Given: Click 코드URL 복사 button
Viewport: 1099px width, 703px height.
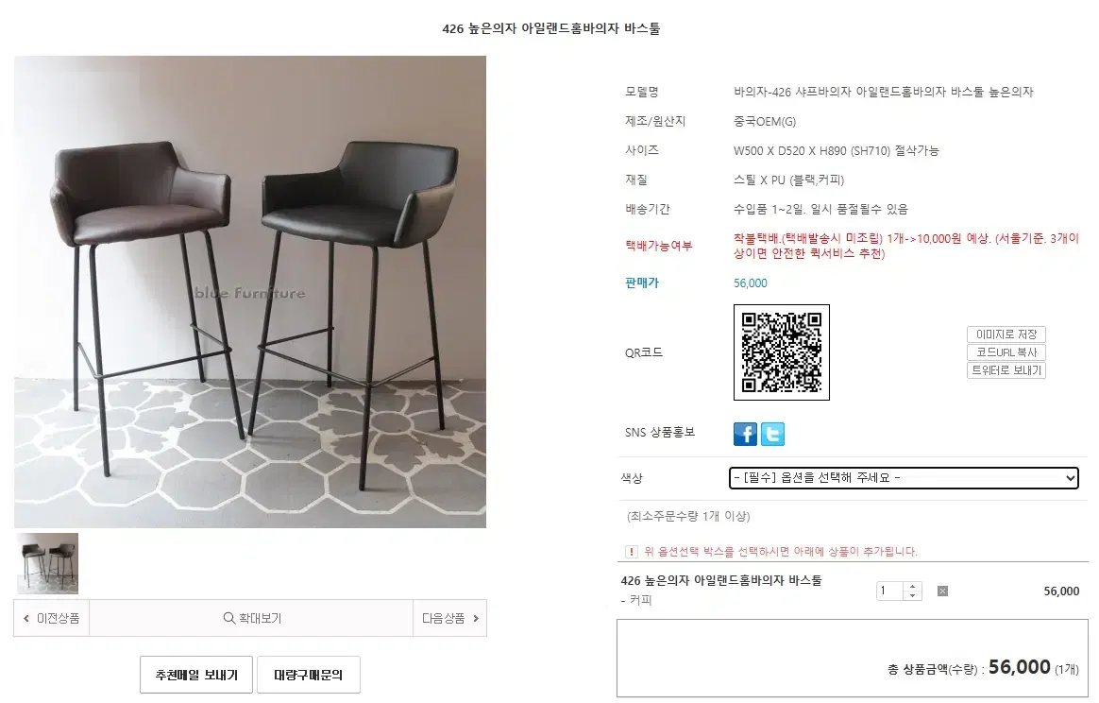Looking at the screenshot, I should coord(1006,352).
